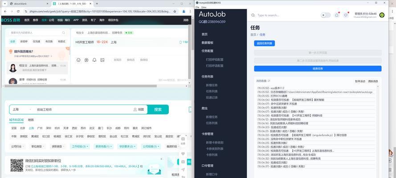Open a new Chrome tab with plus

coord(97,4)
